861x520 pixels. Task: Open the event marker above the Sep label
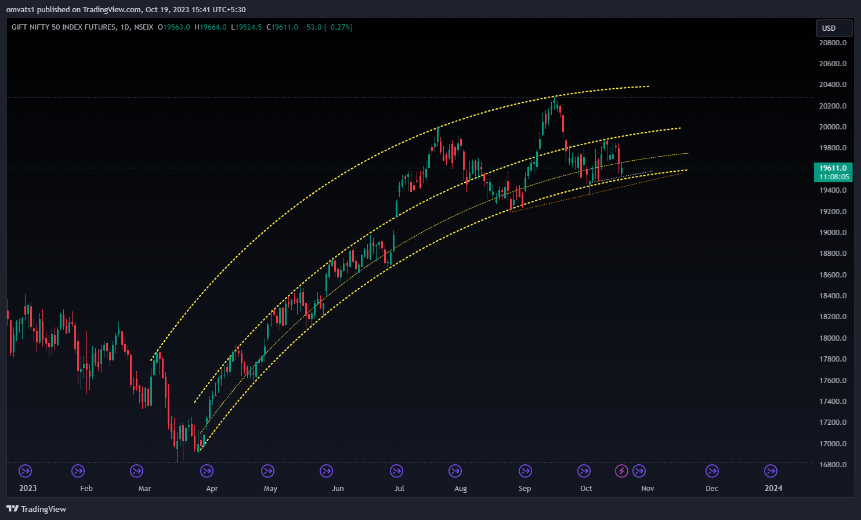(x=525, y=471)
